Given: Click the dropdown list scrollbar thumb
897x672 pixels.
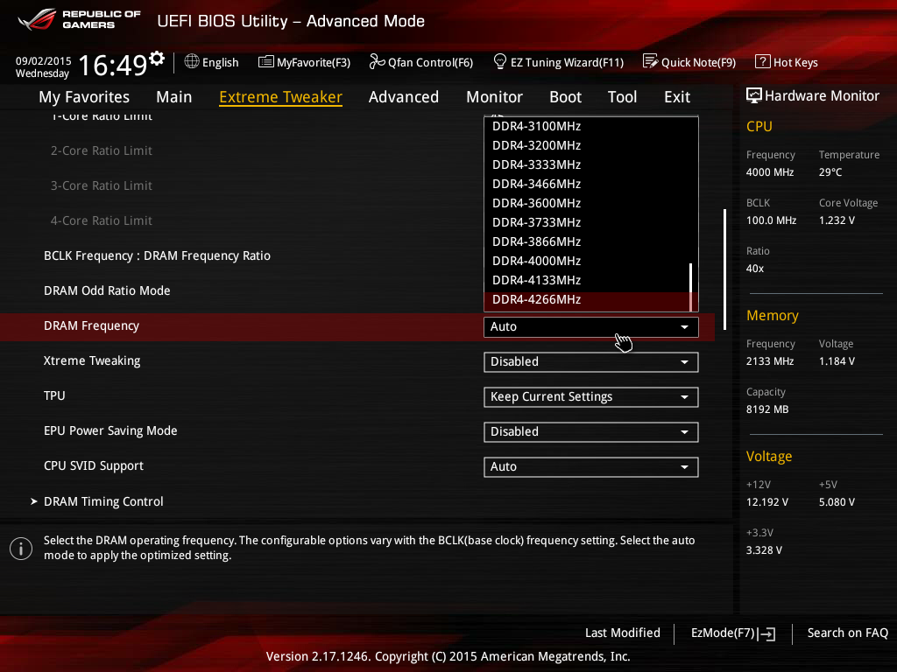Looking at the screenshot, I should tap(691, 287).
